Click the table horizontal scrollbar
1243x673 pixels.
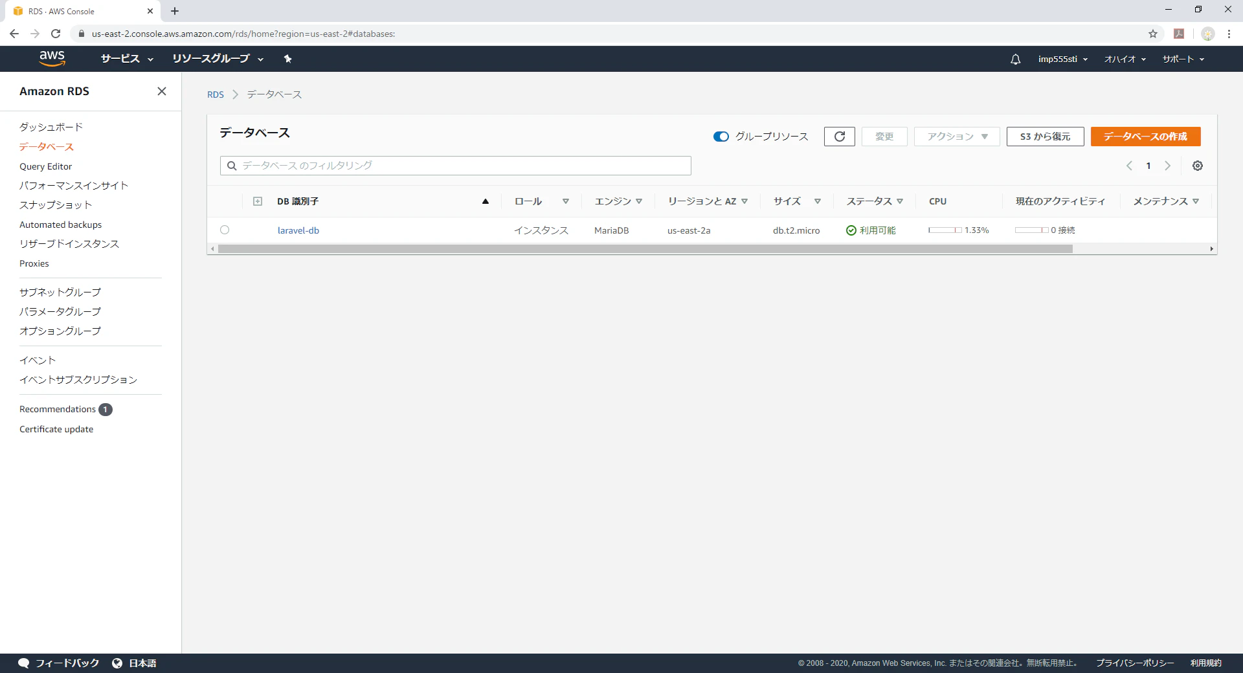pos(645,248)
